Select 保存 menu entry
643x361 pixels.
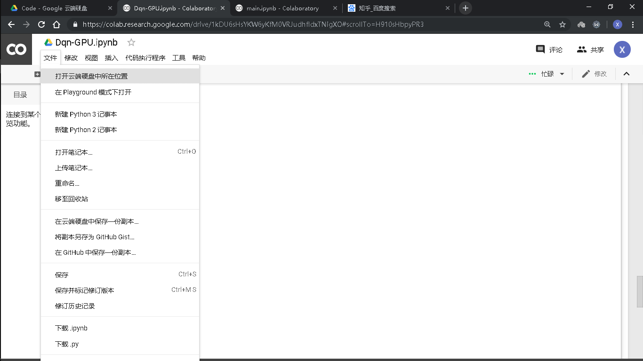tap(120, 275)
